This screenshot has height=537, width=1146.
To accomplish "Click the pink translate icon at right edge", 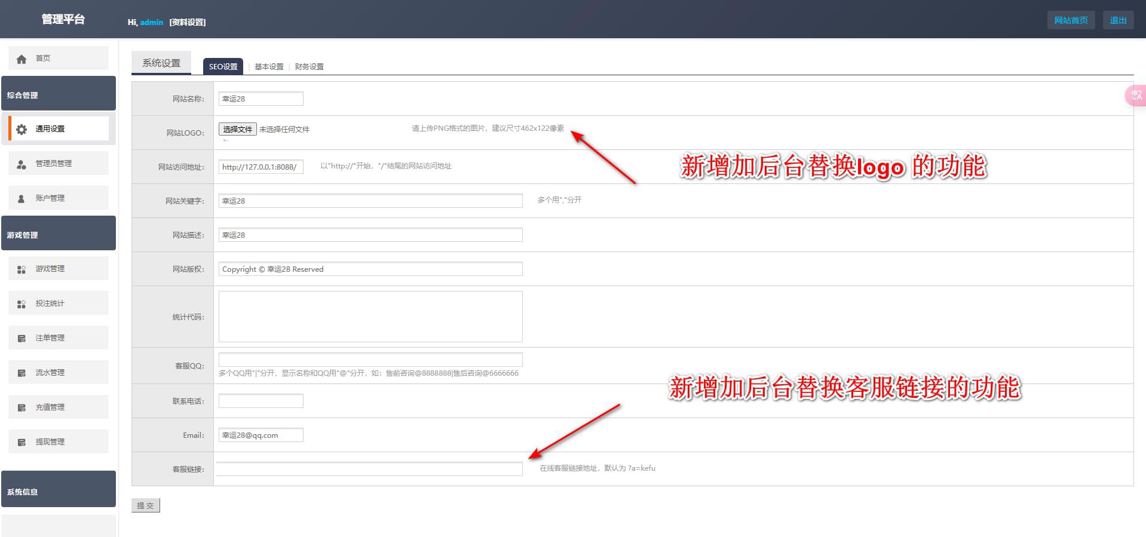I will [1136, 96].
